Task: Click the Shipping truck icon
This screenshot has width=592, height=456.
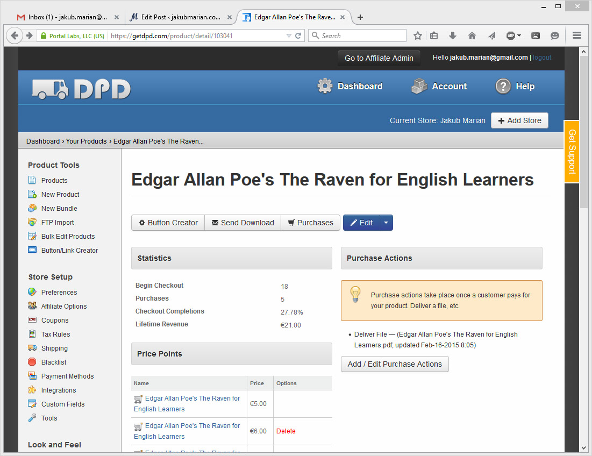Action: (32, 348)
